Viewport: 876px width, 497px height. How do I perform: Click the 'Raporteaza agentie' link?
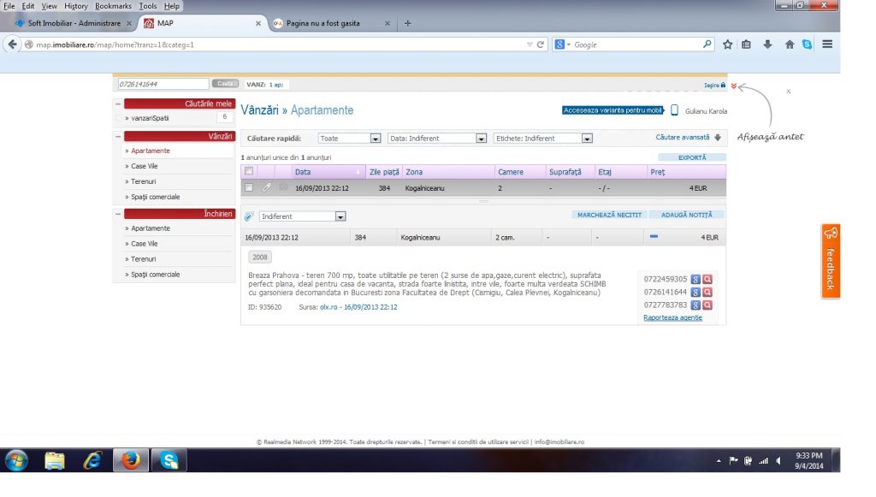(x=672, y=317)
